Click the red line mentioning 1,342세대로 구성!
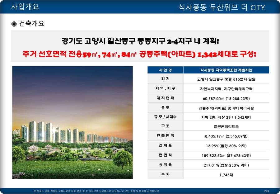The height and width of the screenshot is (194, 280). [x=139, y=54]
